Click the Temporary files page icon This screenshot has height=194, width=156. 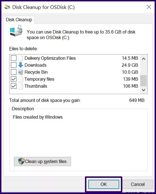[x=21, y=79]
